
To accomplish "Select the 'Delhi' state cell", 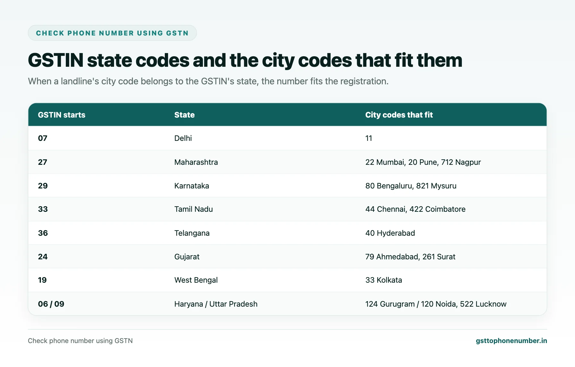I will [183, 138].
